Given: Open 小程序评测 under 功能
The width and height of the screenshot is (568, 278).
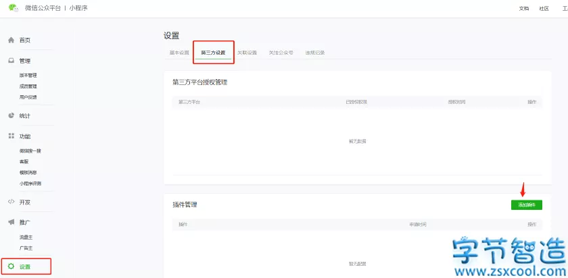Looking at the screenshot, I should 30,184.
